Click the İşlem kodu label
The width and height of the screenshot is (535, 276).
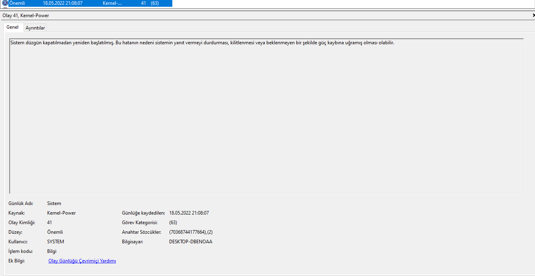[20, 251]
